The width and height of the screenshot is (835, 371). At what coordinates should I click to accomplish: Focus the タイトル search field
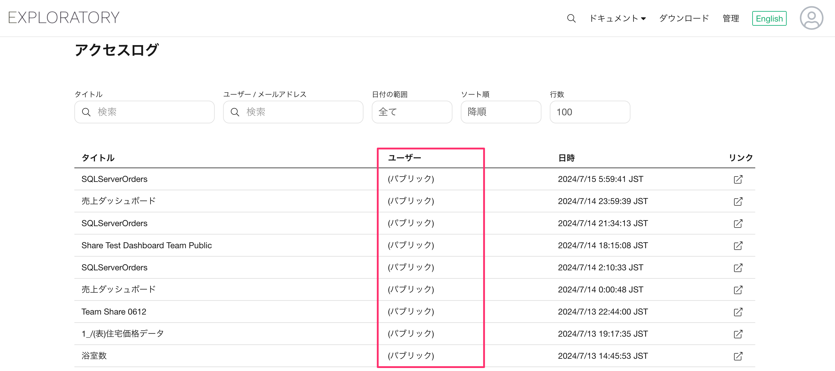click(x=144, y=112)
